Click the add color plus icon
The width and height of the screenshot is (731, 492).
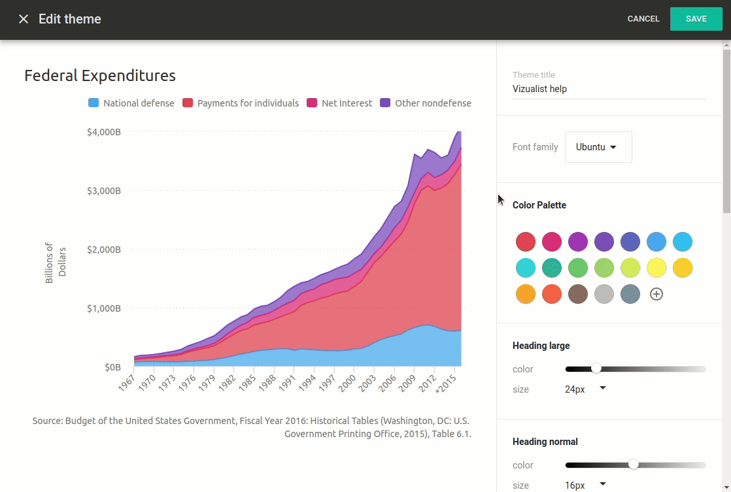(656, 294)
